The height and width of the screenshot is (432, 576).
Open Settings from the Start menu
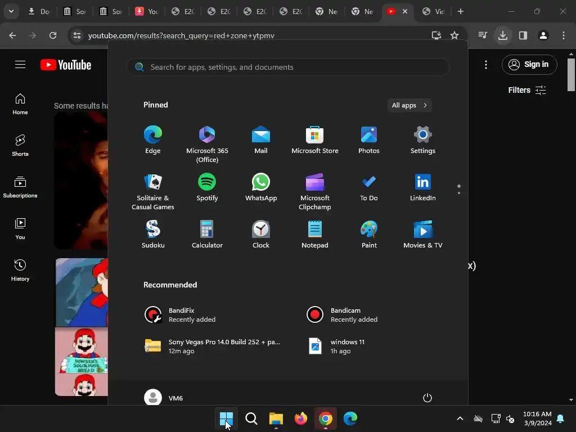click(423, 140)
